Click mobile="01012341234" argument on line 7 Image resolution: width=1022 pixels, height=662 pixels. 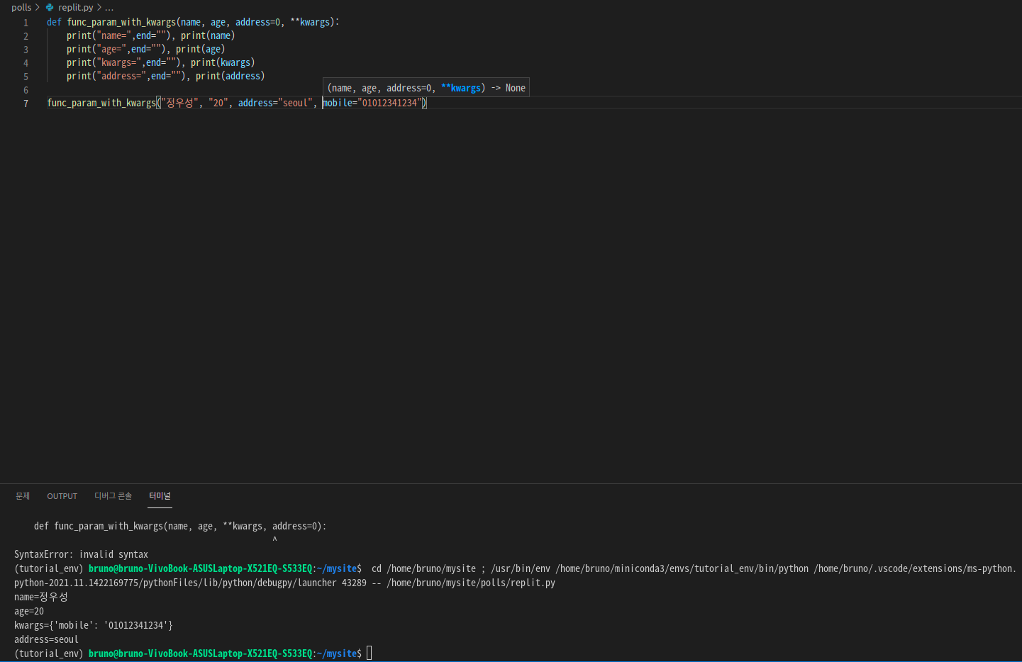372,103
